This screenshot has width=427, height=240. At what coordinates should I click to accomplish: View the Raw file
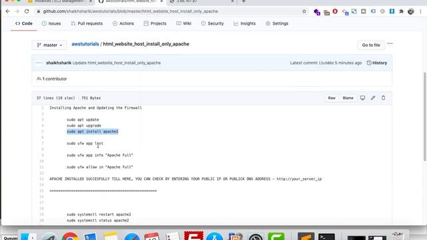point(332,98)
